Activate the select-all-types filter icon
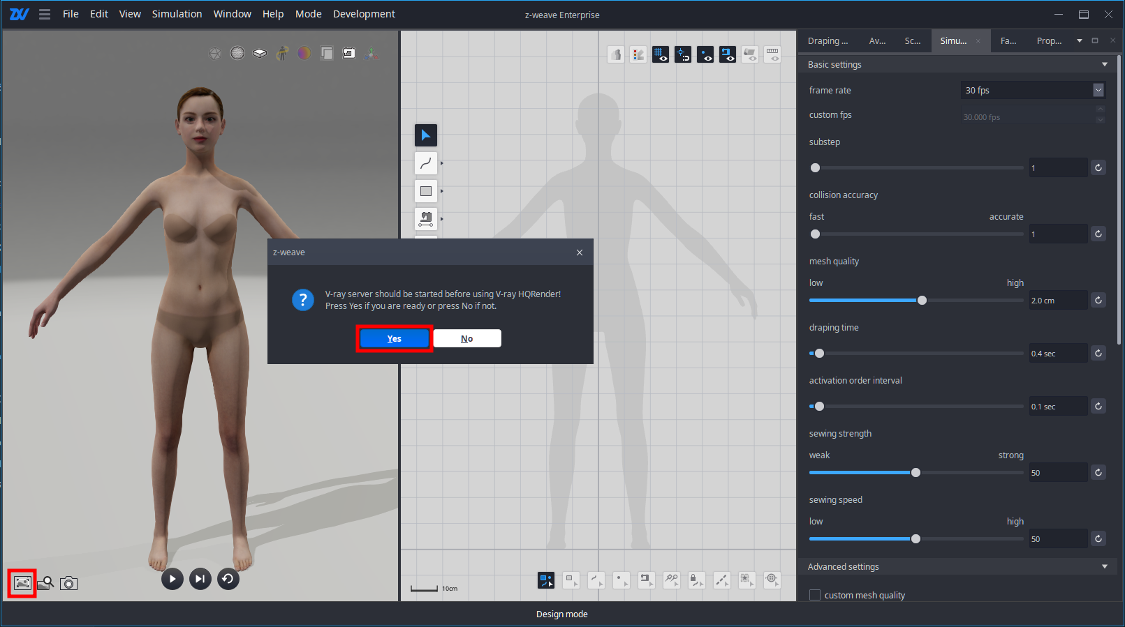Viewport: 1125px width, 627px height. click(546, 580)
